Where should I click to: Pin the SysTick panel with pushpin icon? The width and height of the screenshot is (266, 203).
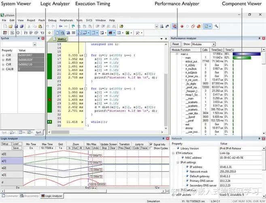38,38
